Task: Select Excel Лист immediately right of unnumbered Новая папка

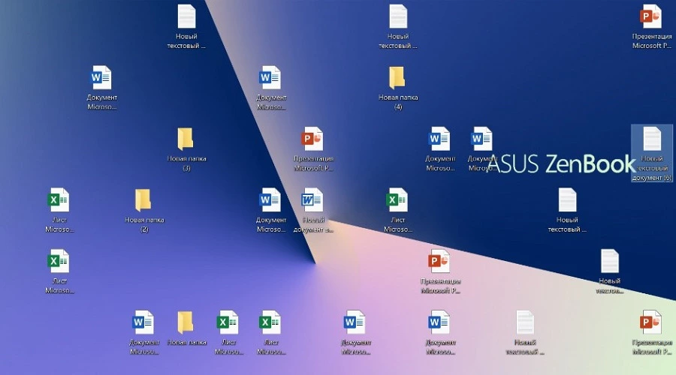Action: [x=228, y=333]
